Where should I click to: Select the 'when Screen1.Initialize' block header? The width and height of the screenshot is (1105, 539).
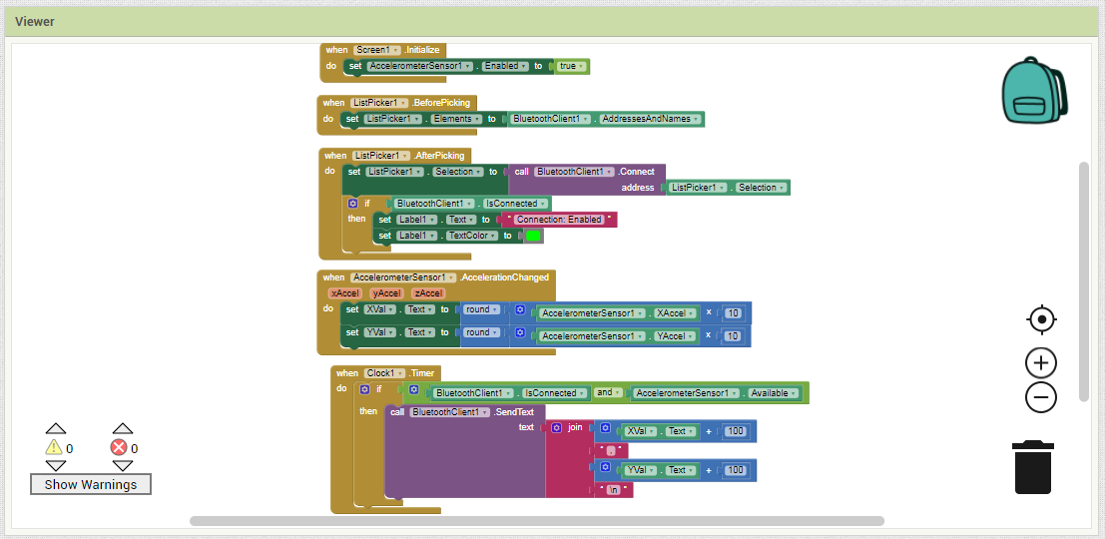[x=382, y=50]
